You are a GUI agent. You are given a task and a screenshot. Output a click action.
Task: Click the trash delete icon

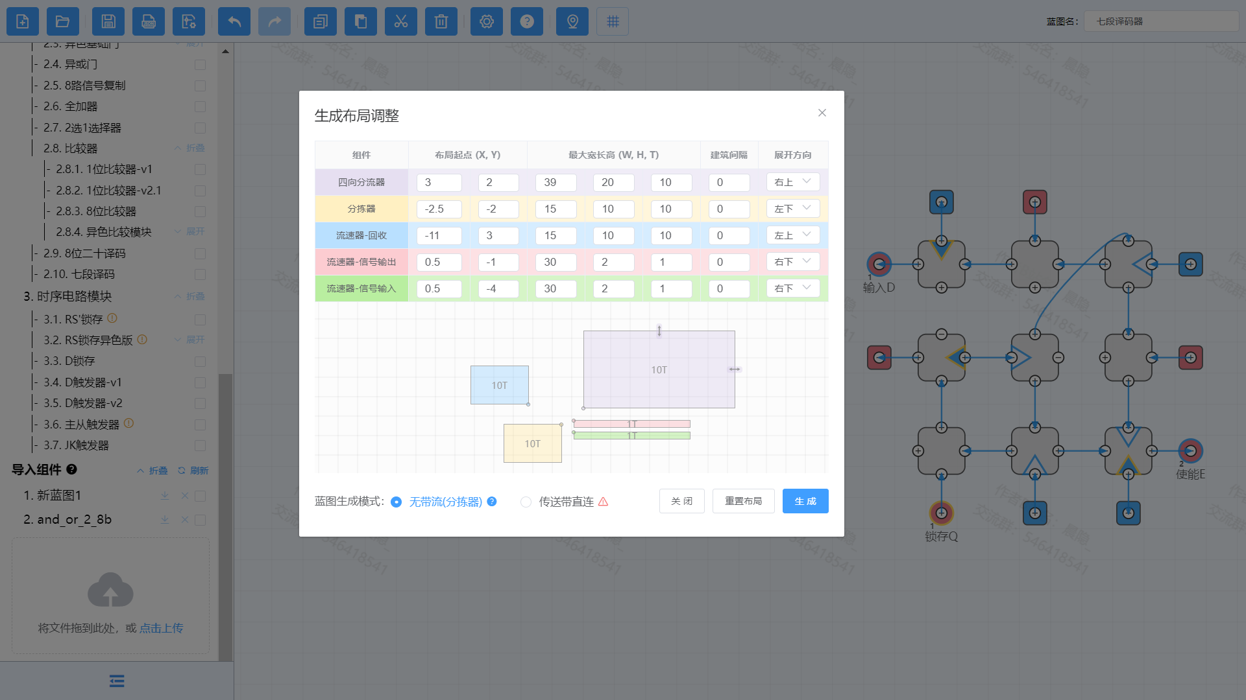441,21
